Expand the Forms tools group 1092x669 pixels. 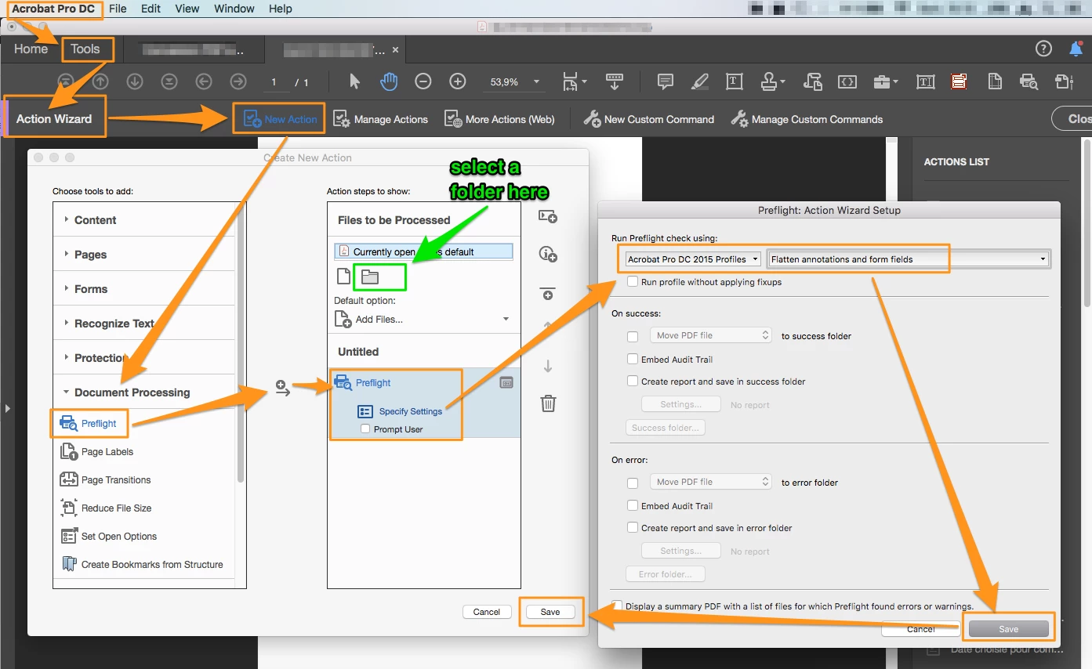click(66, 289)
